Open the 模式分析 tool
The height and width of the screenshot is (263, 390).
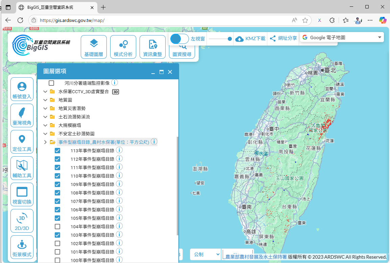(123, 47)
